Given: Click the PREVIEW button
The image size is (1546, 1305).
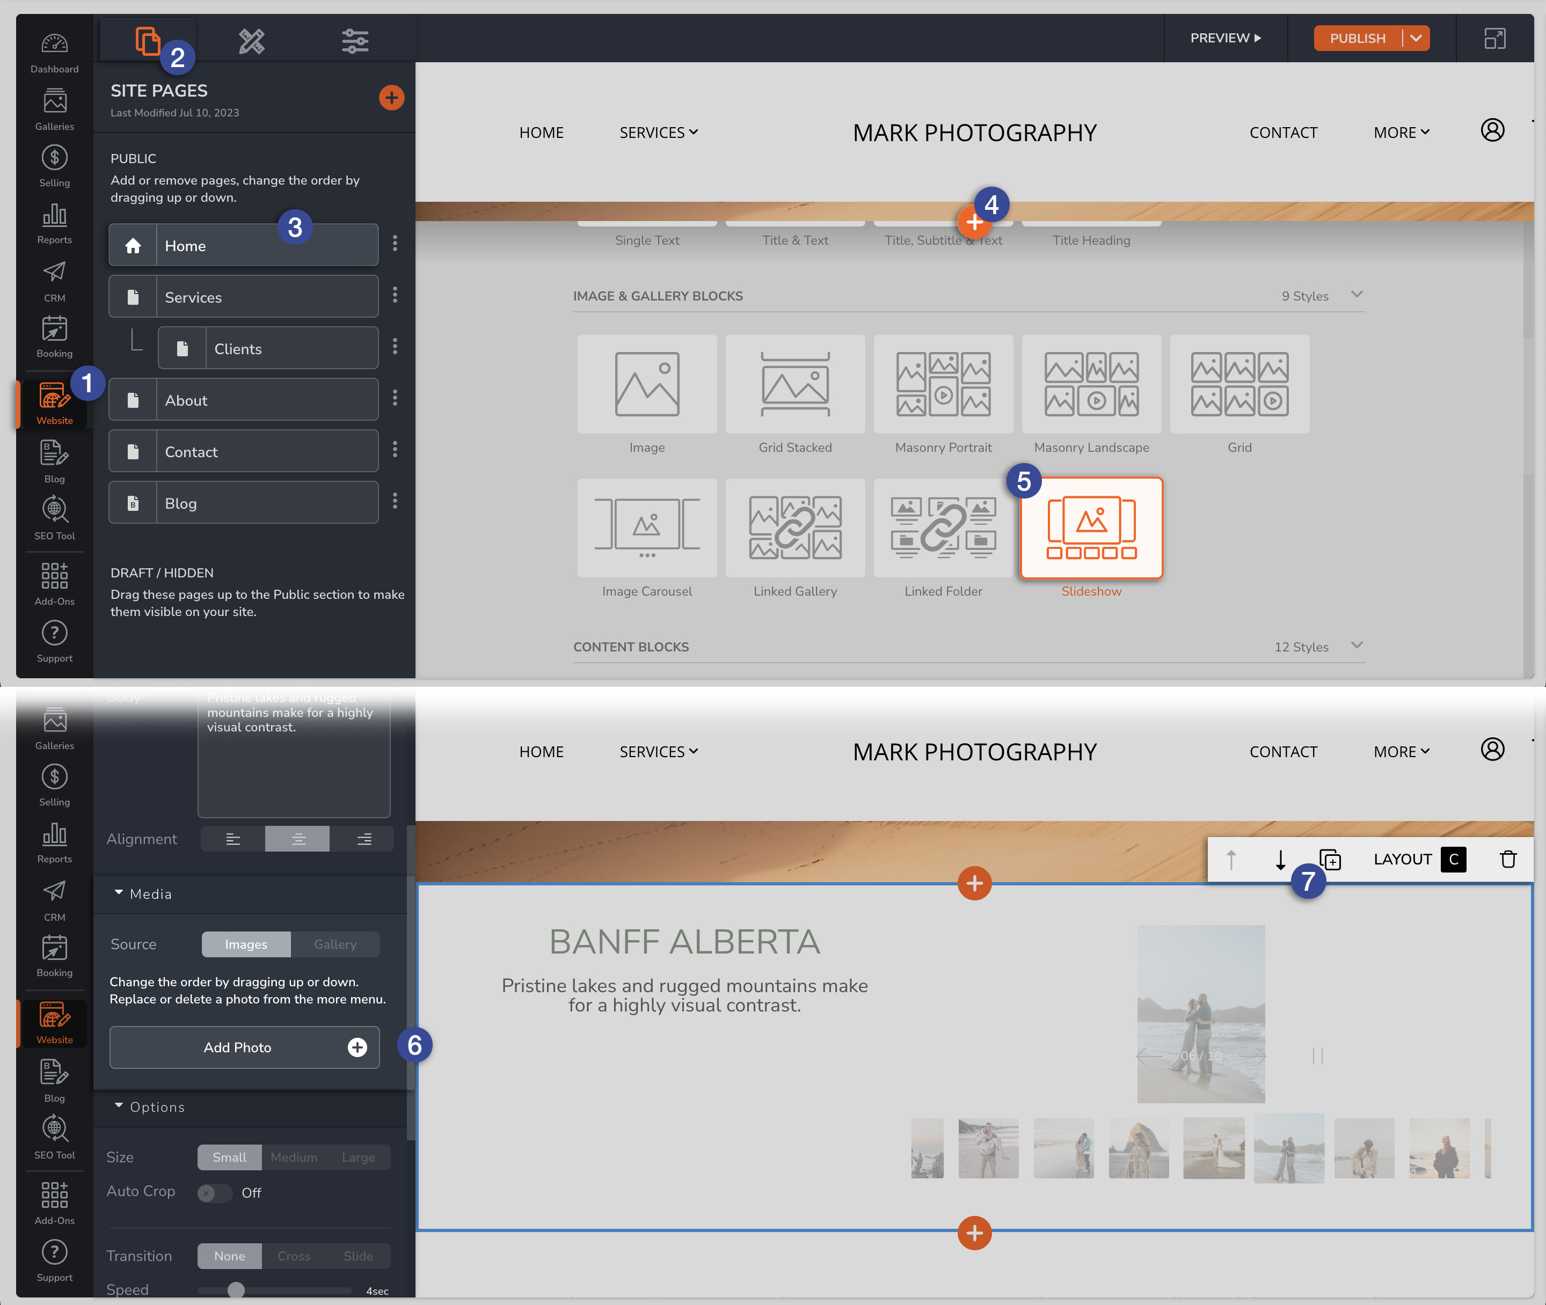Looking at the screenshot, I should (x=1226, y=38).
